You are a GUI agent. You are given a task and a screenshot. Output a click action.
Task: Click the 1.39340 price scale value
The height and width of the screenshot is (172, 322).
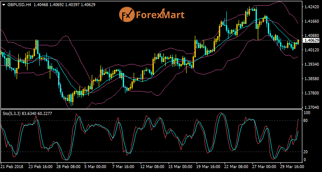[x=312, y=64]
